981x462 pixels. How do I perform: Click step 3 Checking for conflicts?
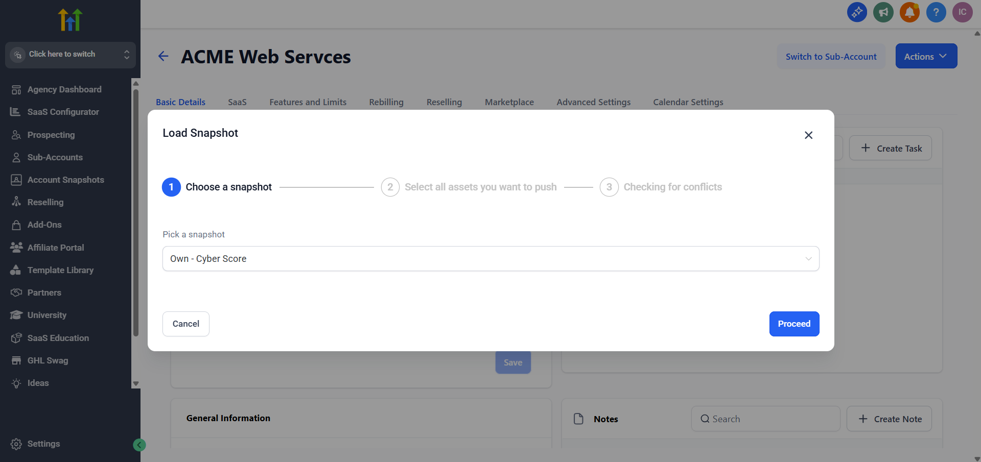click(x=661, y=187)
